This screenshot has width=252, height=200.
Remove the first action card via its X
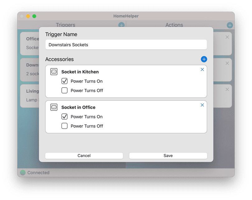pyautogui.click(x=227, y=37)
